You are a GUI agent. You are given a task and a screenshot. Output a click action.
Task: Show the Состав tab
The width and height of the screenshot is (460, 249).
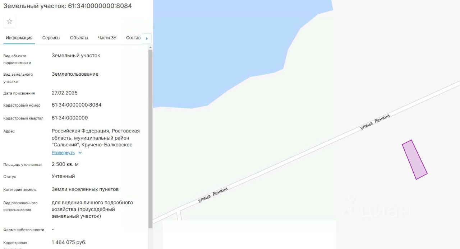click(133, 38)
